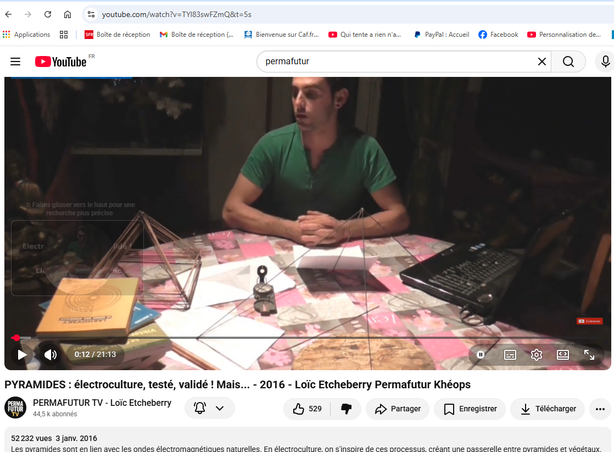
Task: Switch the player to theater mode
Action: tap(563, 355)
